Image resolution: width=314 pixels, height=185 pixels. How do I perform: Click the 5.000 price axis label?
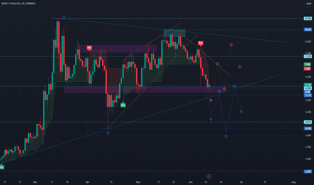pos(308,112)
